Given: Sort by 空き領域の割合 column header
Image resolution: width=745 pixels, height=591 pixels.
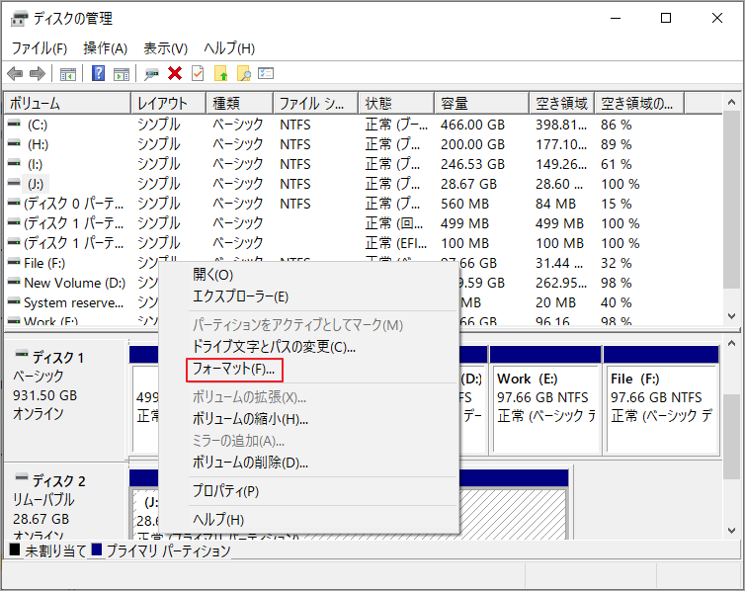Looking at the screenshot, I should point(639,103).
